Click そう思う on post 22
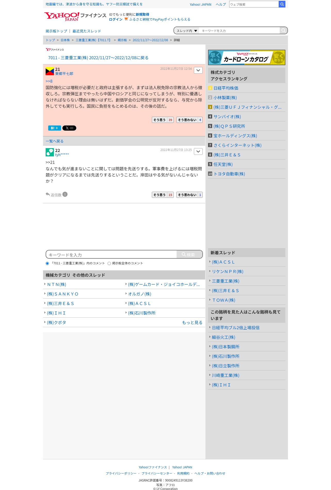 point(163,195)
